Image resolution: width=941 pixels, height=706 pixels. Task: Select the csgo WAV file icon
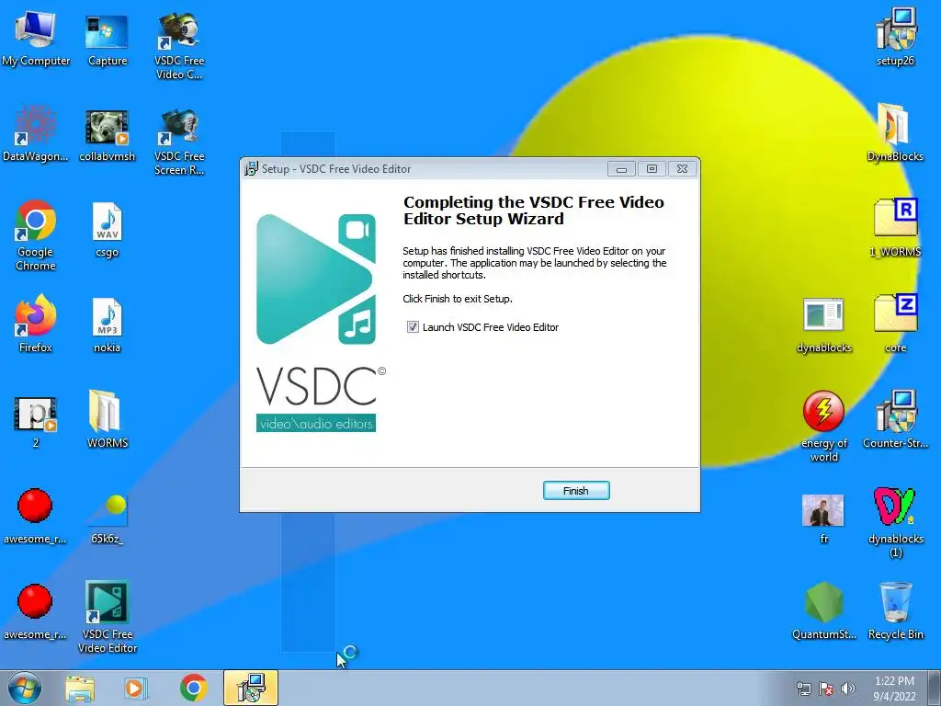pyautogui.click(x=107, y=230)
